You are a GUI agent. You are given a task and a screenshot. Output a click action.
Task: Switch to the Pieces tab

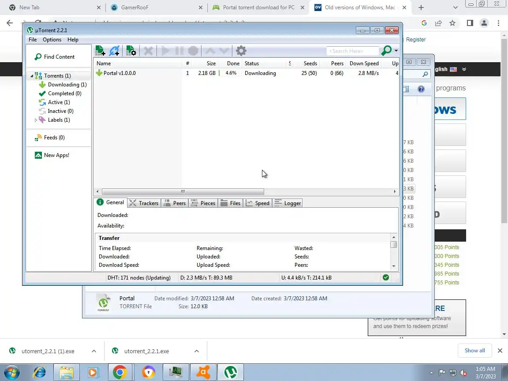[203, 203]
